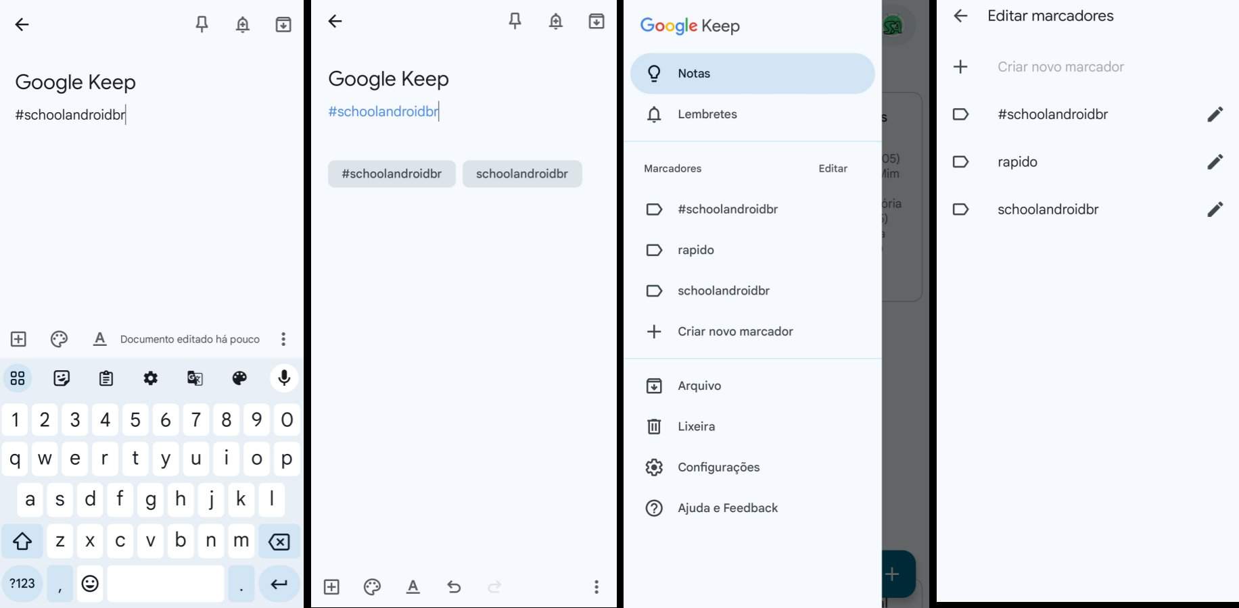Undo the last edit
This screenshot has height=608, width=1239.
click(454, 587)
